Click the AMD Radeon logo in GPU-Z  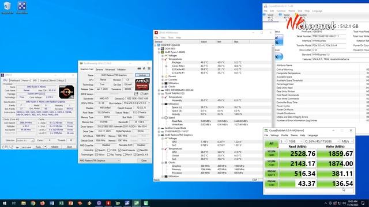click(x=142, y=85)
